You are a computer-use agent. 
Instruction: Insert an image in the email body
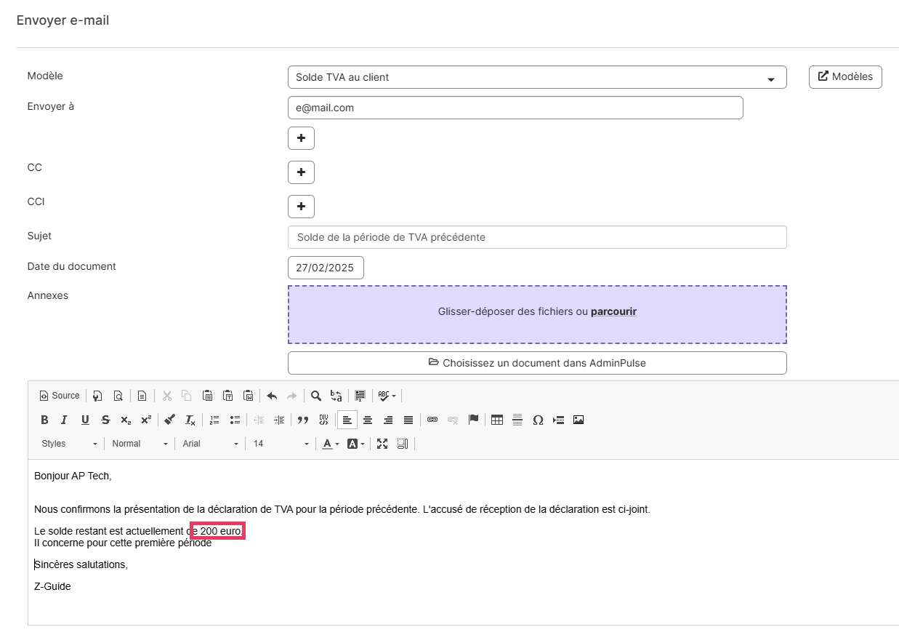click(578, 420)
